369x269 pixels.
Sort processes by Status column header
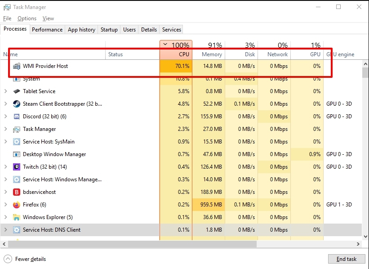coord(133,50)
